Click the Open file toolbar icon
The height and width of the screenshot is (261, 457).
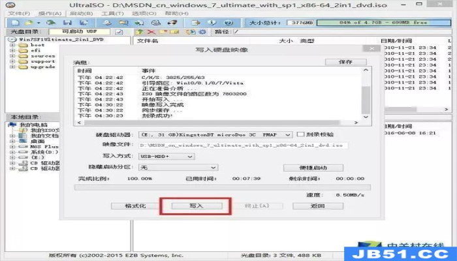(x=28, y=23)
